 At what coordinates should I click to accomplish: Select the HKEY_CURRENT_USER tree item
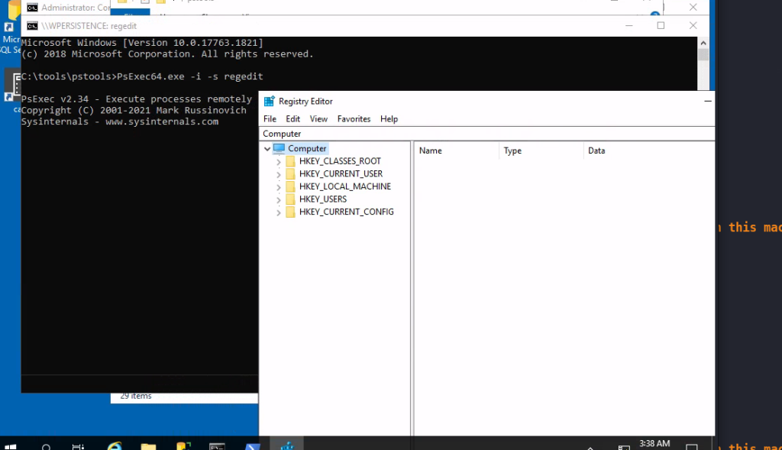click(x=341, y=173)
